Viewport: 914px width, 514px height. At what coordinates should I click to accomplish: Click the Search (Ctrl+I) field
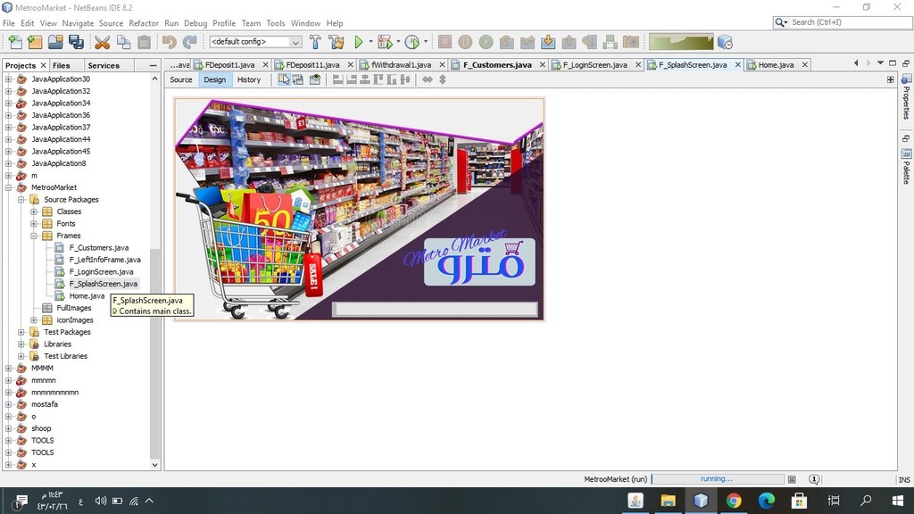coord(843,22)
